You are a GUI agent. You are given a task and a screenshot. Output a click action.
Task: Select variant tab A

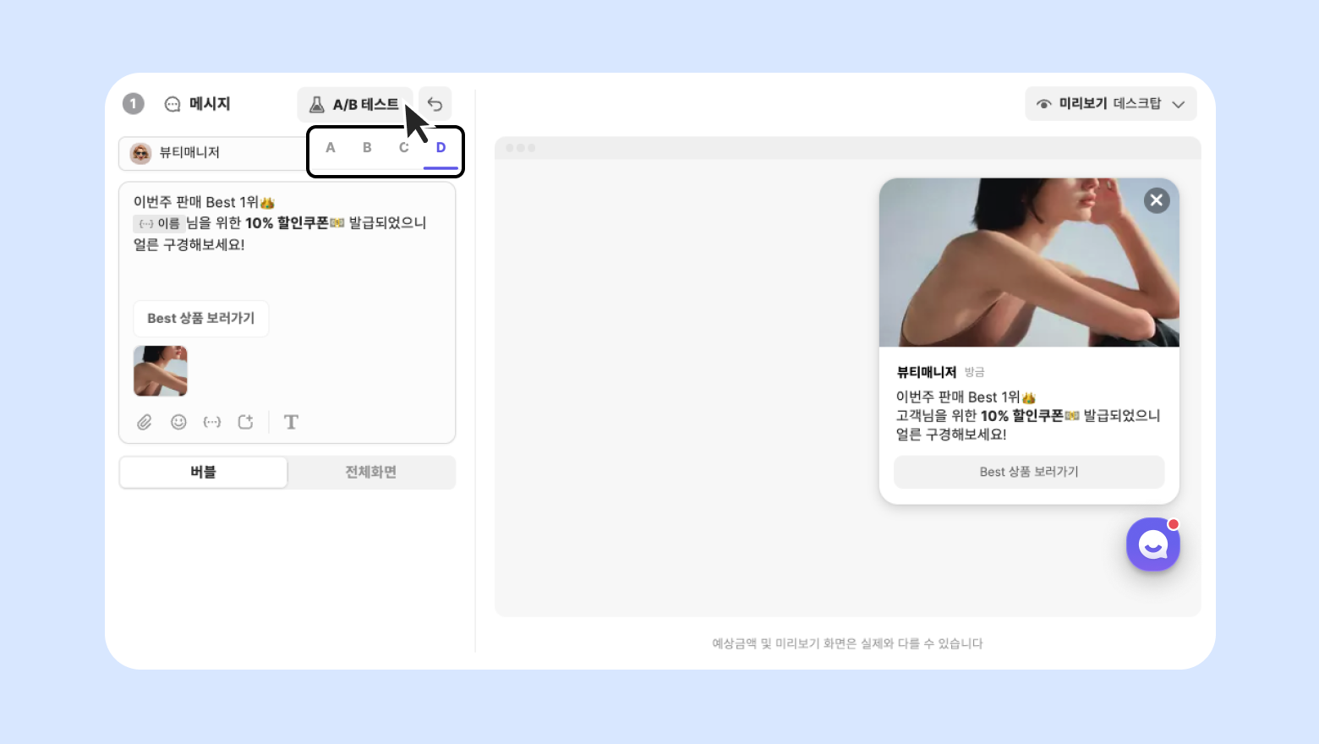coord(331,148)
